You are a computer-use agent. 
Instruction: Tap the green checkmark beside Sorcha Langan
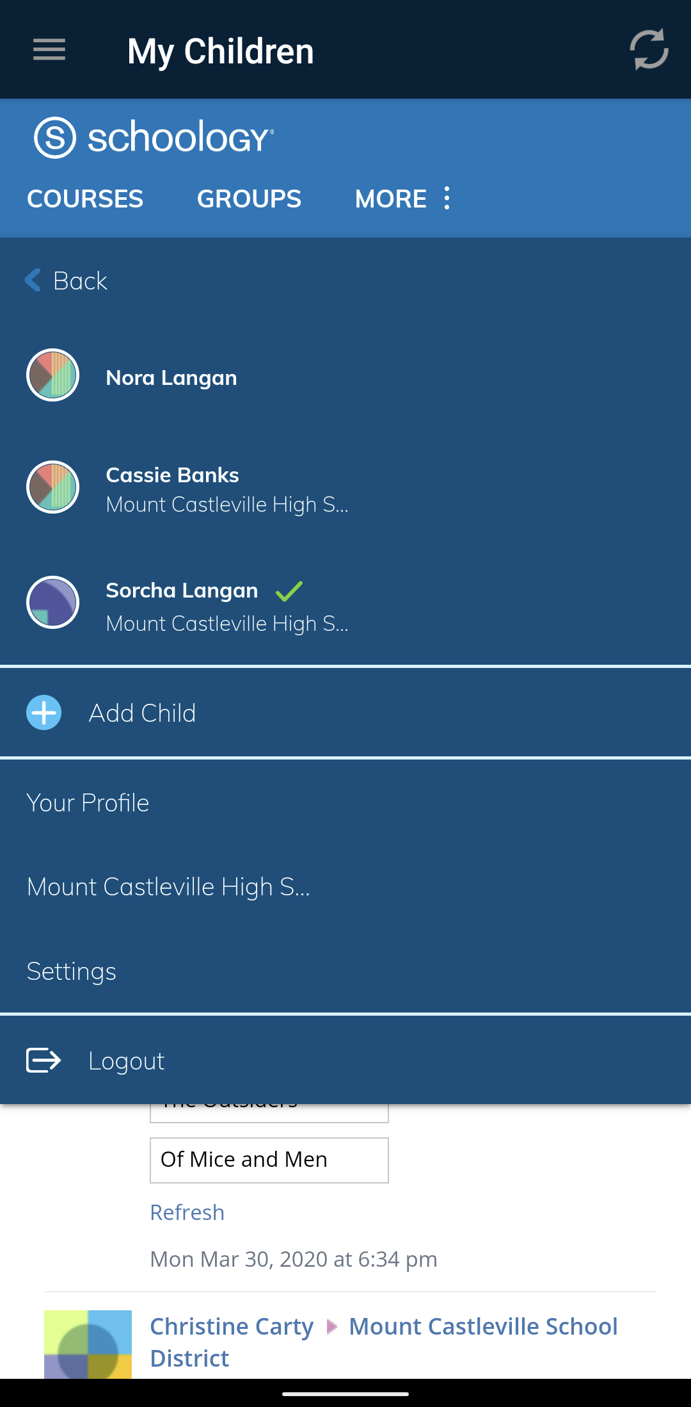click(x=289, y=590)
